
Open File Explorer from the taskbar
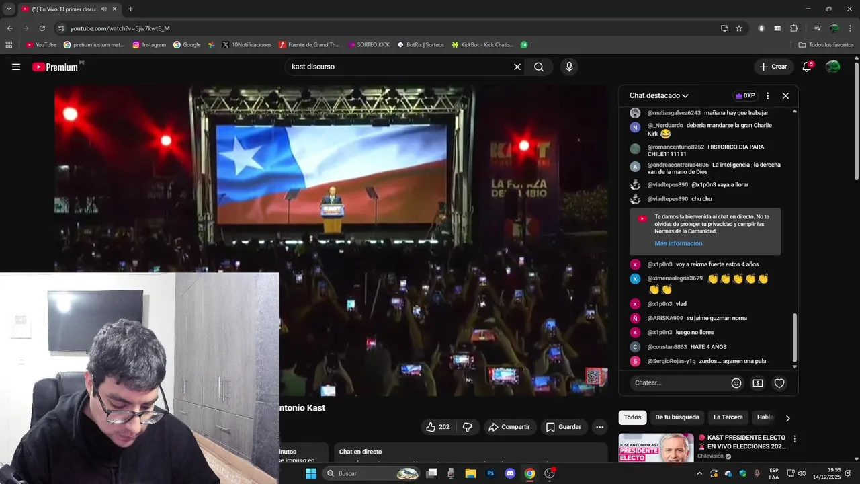click(470, 473)
